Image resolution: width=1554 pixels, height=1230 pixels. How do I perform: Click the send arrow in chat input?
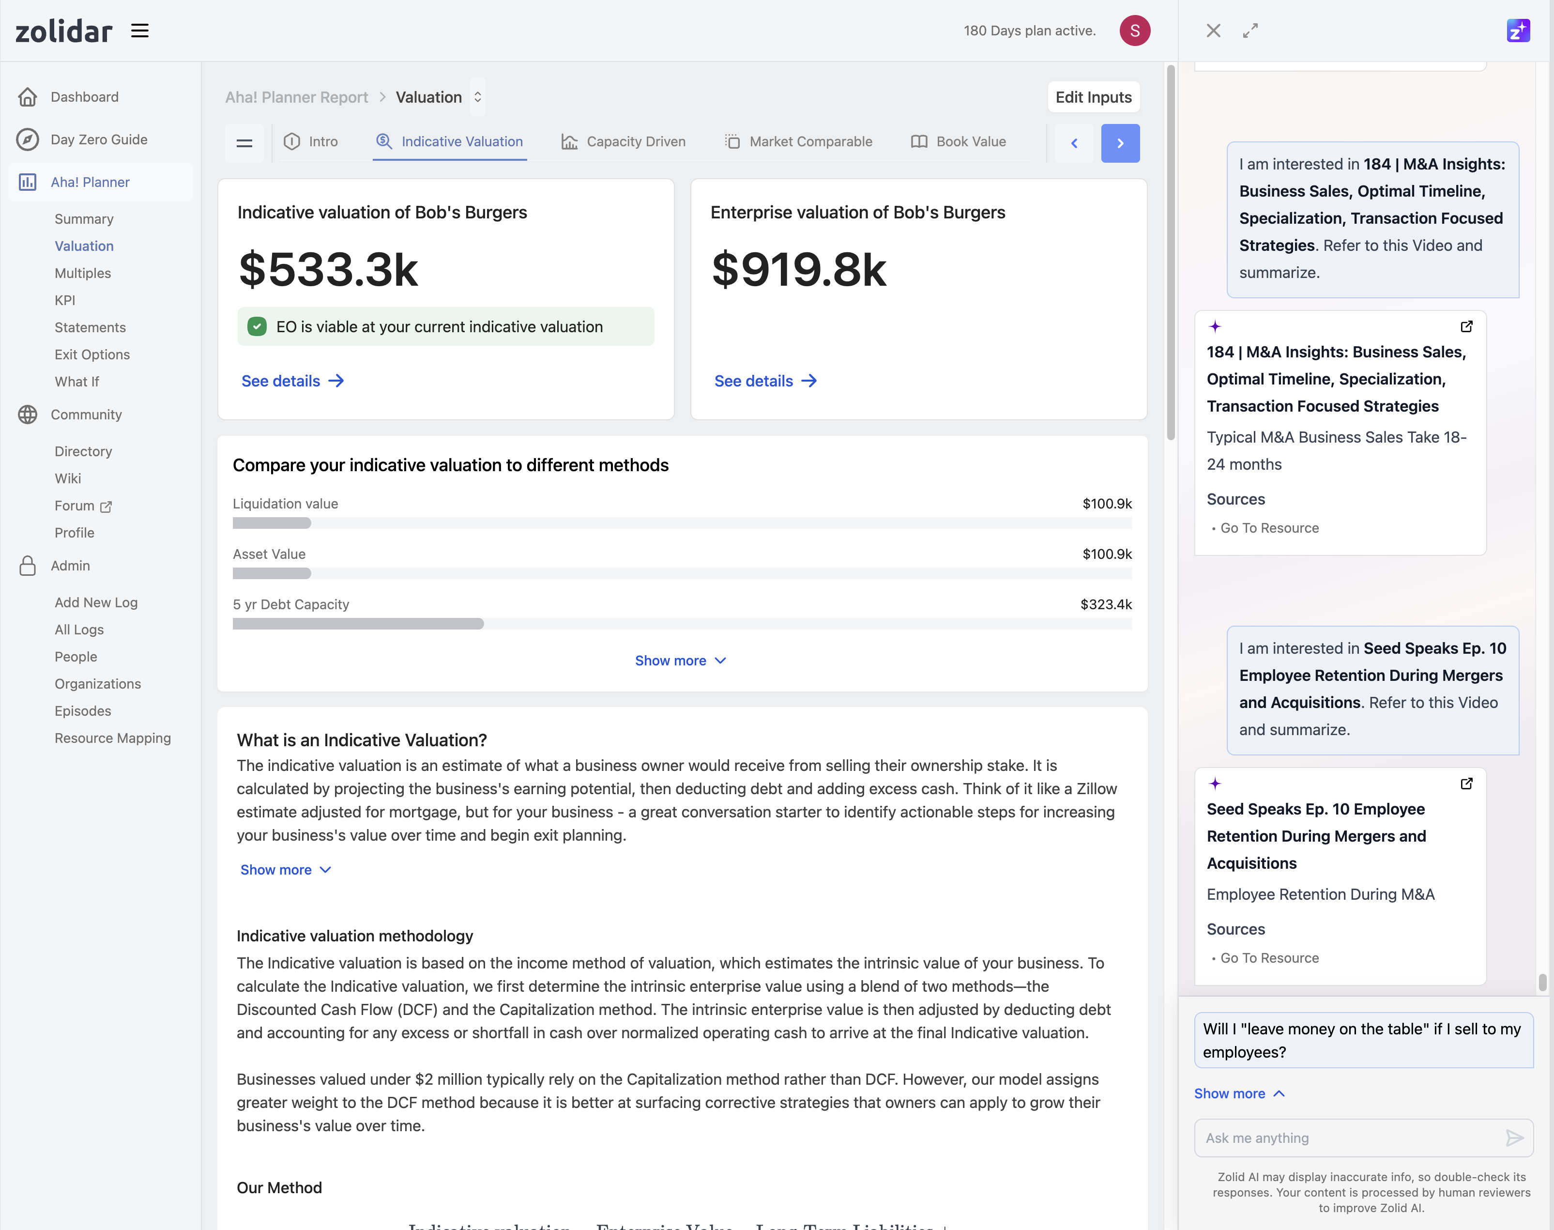[x=1514, y=1138]
